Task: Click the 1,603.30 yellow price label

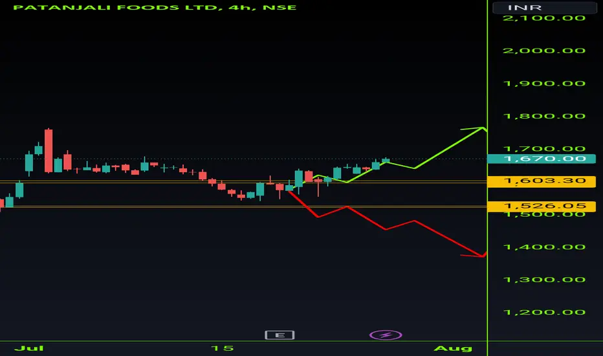Action: point(542,181)
